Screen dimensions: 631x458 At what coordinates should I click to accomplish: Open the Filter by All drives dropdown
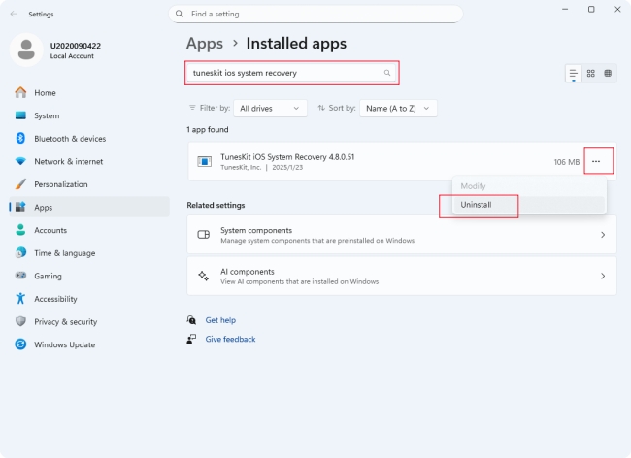(x=270, y=108)
